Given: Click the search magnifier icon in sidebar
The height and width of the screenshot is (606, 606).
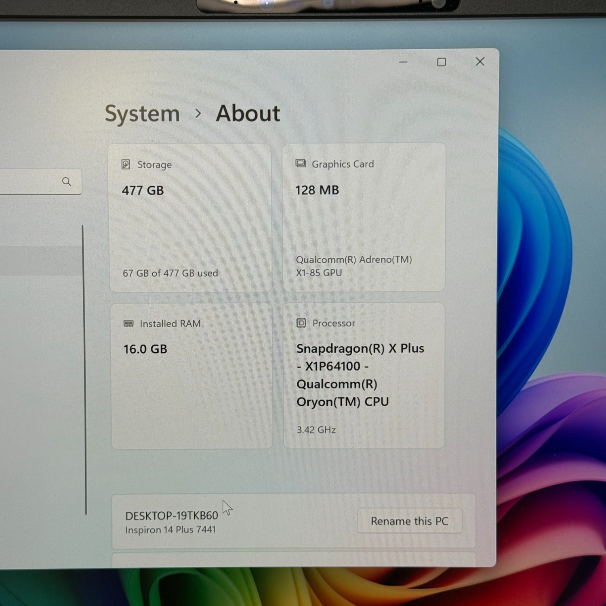Looking at the screenshot, I should click(67, 182).
